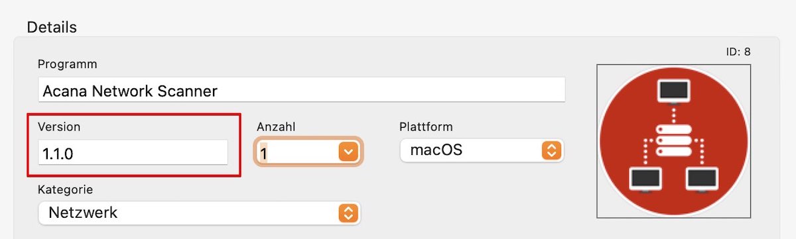The height and width of the screenshot is (239, 796).
Task: Click the orange arrow of the Anzahl combo box
Action: [x=349, y=152]
